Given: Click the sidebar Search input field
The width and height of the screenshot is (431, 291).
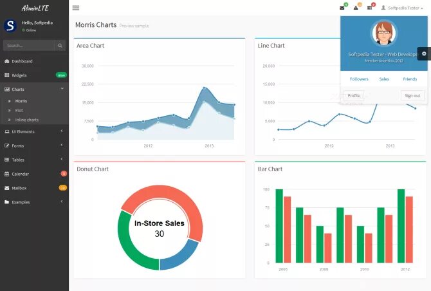Looking at the screenshot, I should click(x=29, y=45).
